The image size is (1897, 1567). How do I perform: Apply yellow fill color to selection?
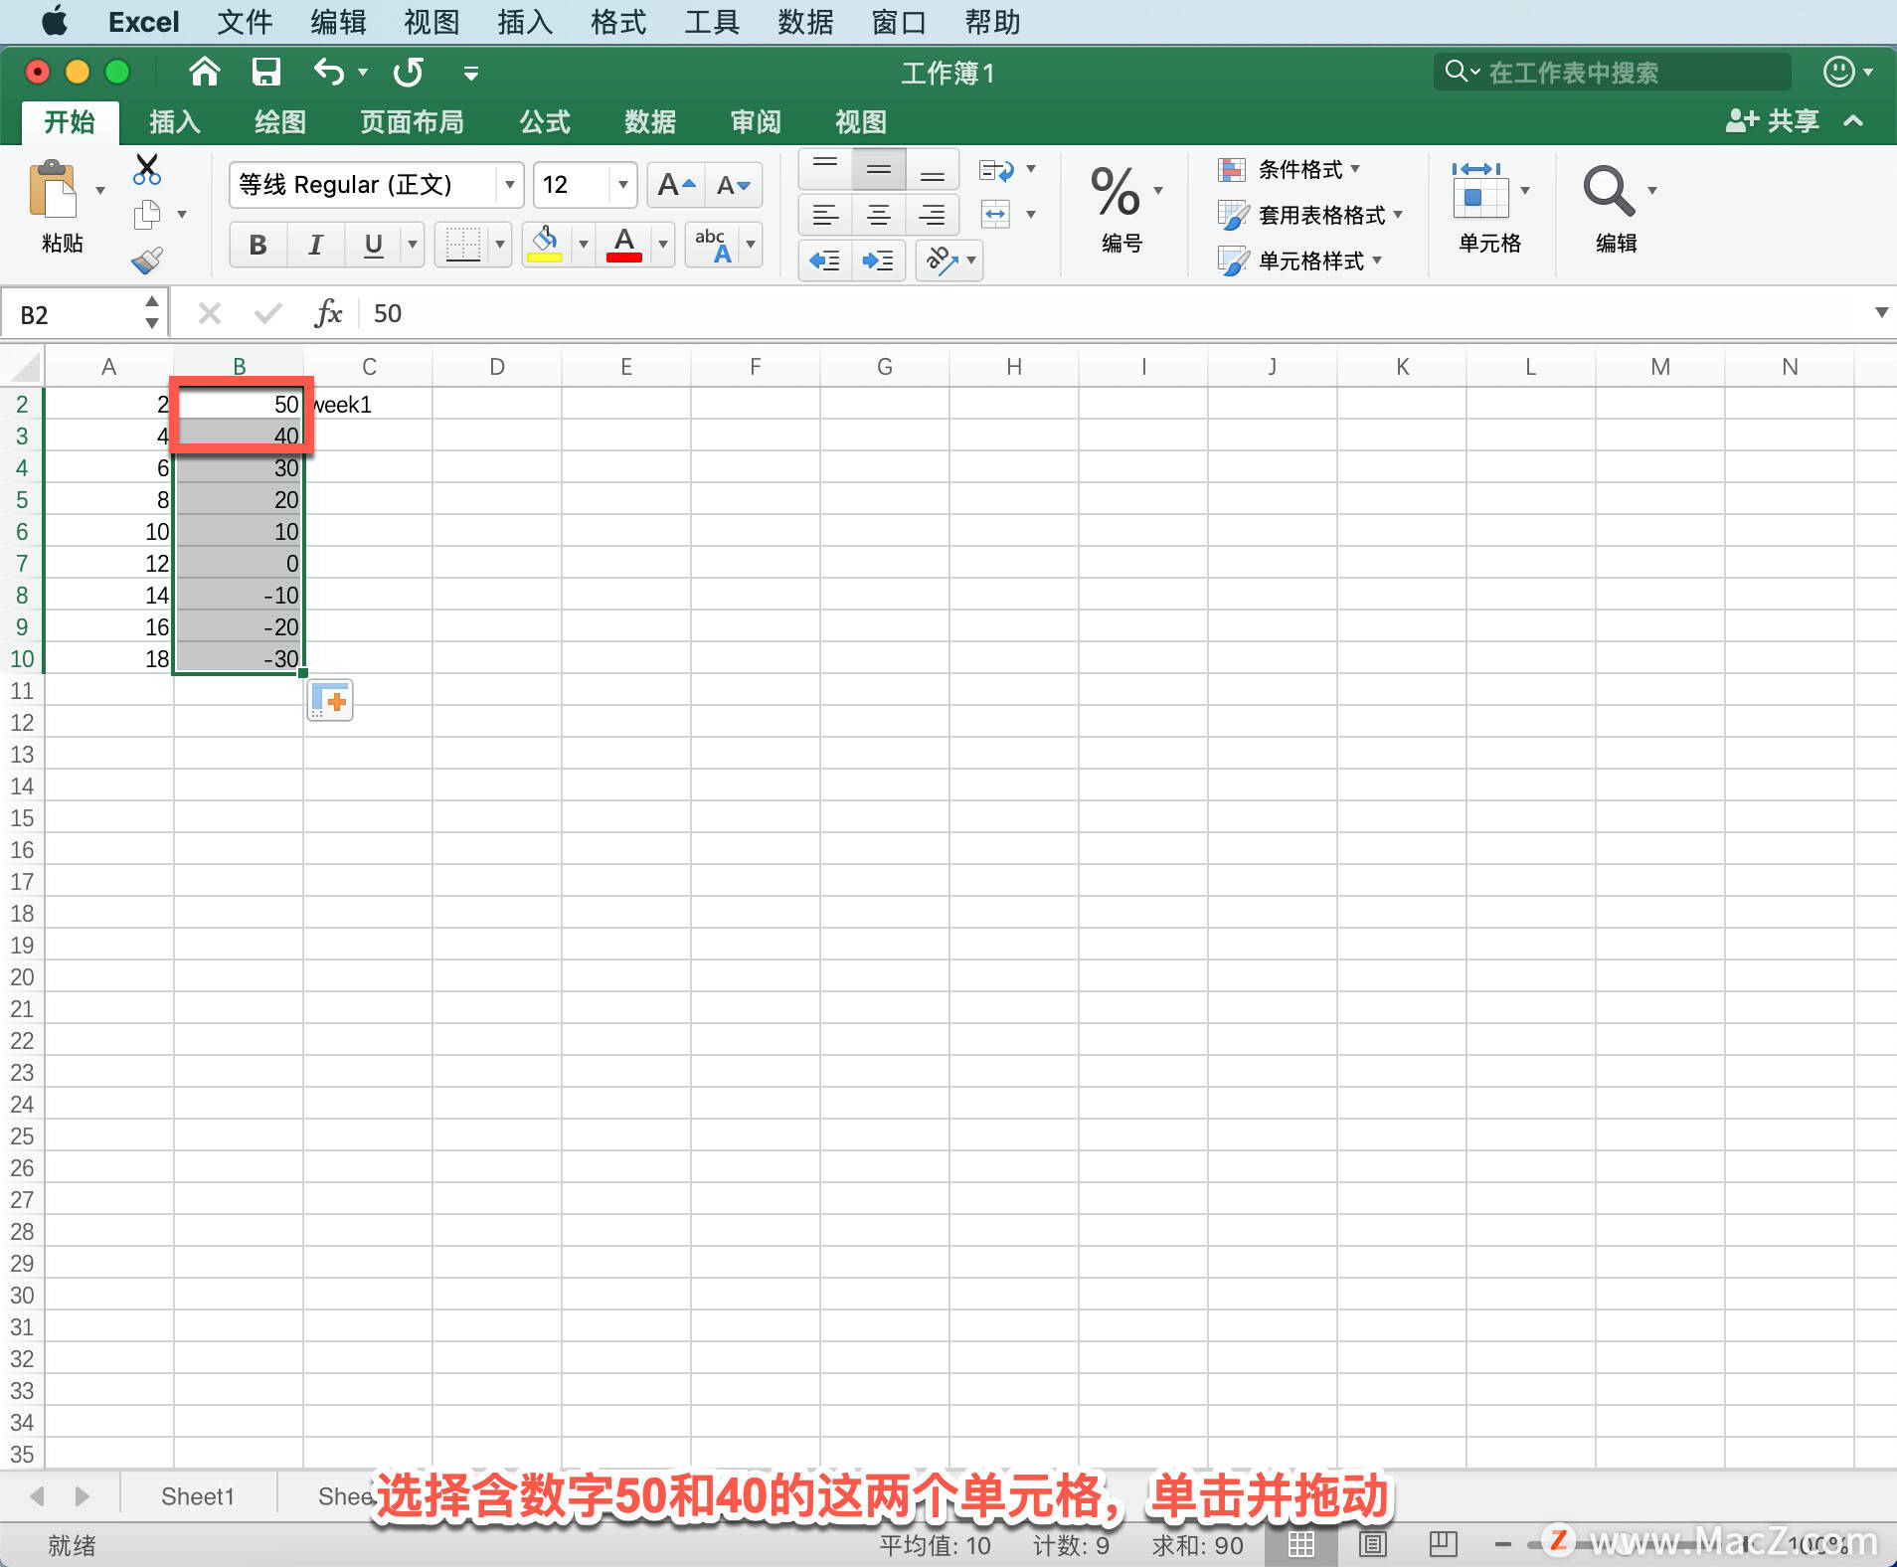click(545, 244)
